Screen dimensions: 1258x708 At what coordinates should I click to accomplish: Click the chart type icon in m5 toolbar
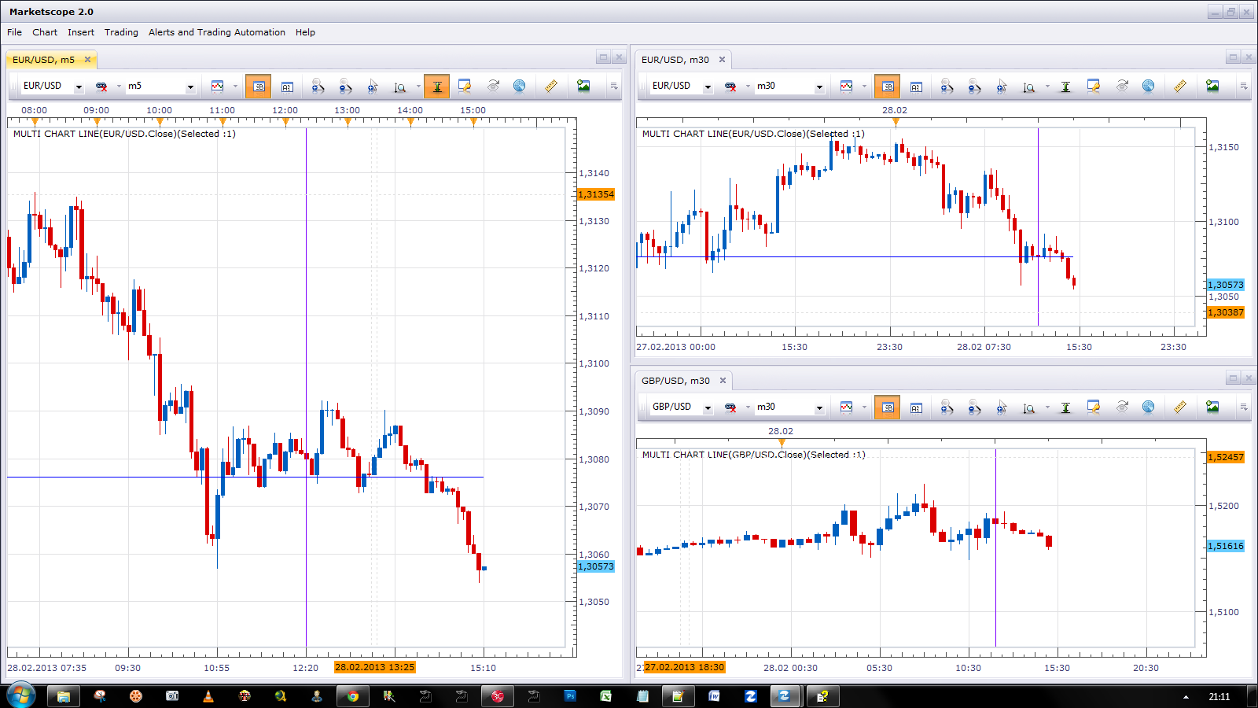click(x=218, y=86)
